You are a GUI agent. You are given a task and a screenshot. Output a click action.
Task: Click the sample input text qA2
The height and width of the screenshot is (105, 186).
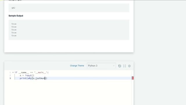(x=13, y=8)
